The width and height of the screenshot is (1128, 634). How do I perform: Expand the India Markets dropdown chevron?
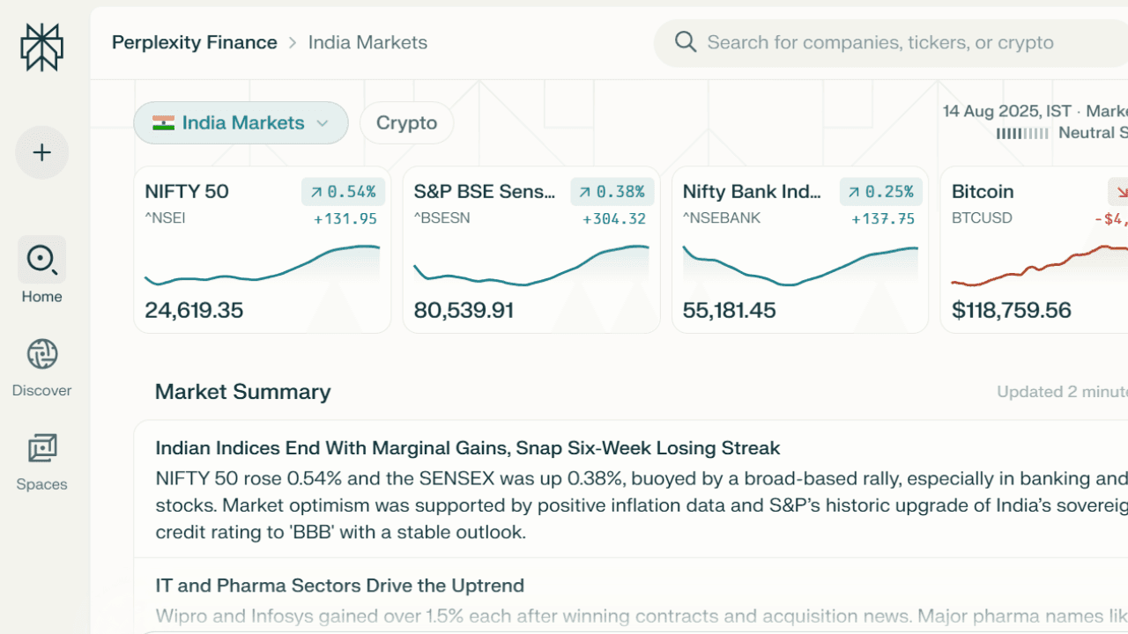point(323,123)
